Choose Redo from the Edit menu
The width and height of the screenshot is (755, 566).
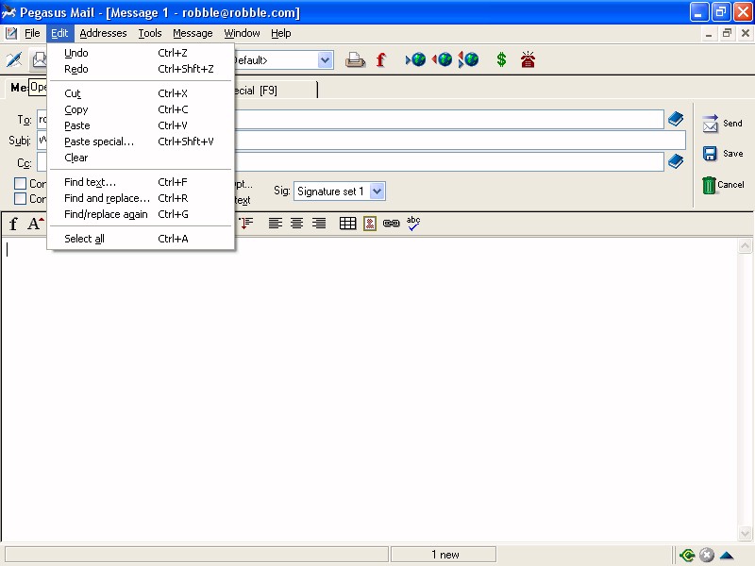point(141,69)
